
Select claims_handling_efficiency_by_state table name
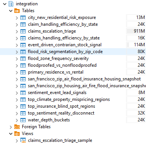click(64, 38)
